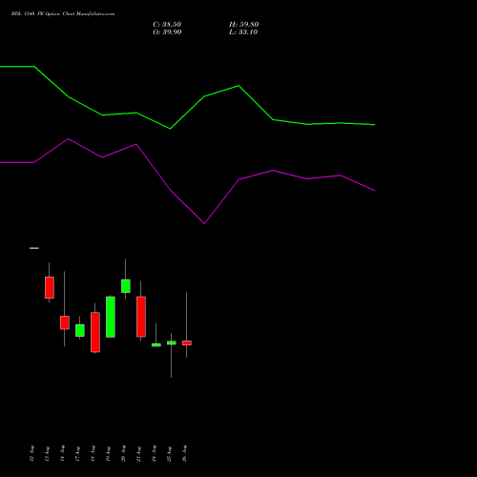Click the high price value H: 59.80
Screen dimensions: 477x477
tap(243, 25)
